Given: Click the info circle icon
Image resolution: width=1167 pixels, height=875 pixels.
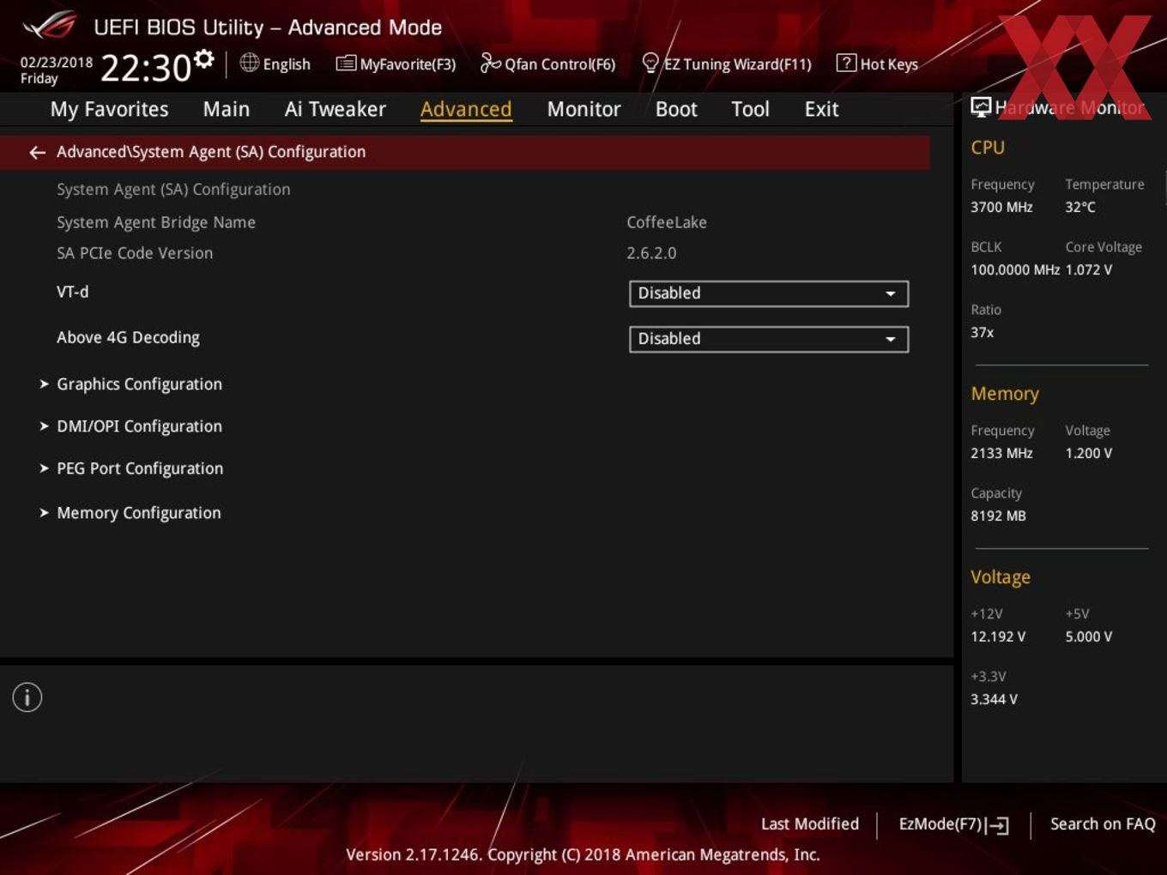Looking at the screenshot, I should (x=27, y=697).
